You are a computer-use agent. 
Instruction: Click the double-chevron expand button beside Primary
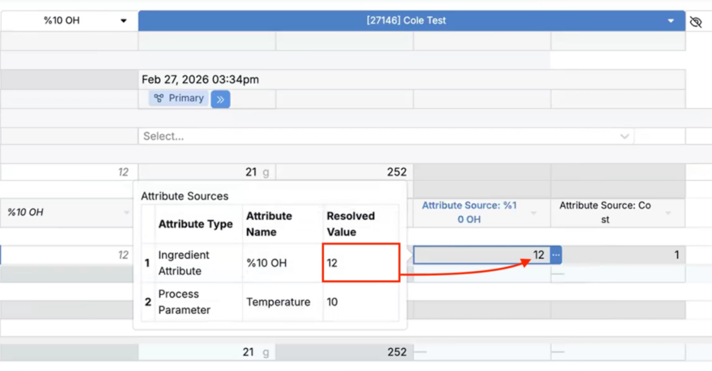click(220, 99)
